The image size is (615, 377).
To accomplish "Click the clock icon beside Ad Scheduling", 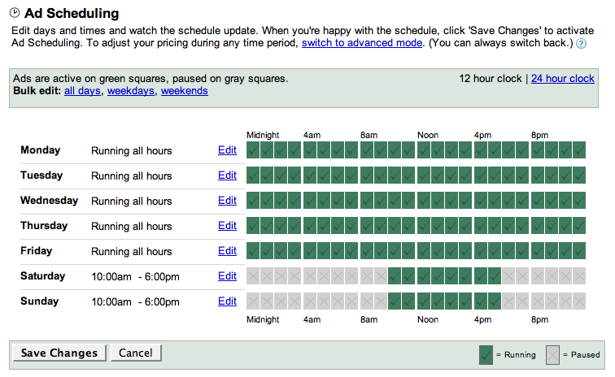I will click(x=14, y=14).
